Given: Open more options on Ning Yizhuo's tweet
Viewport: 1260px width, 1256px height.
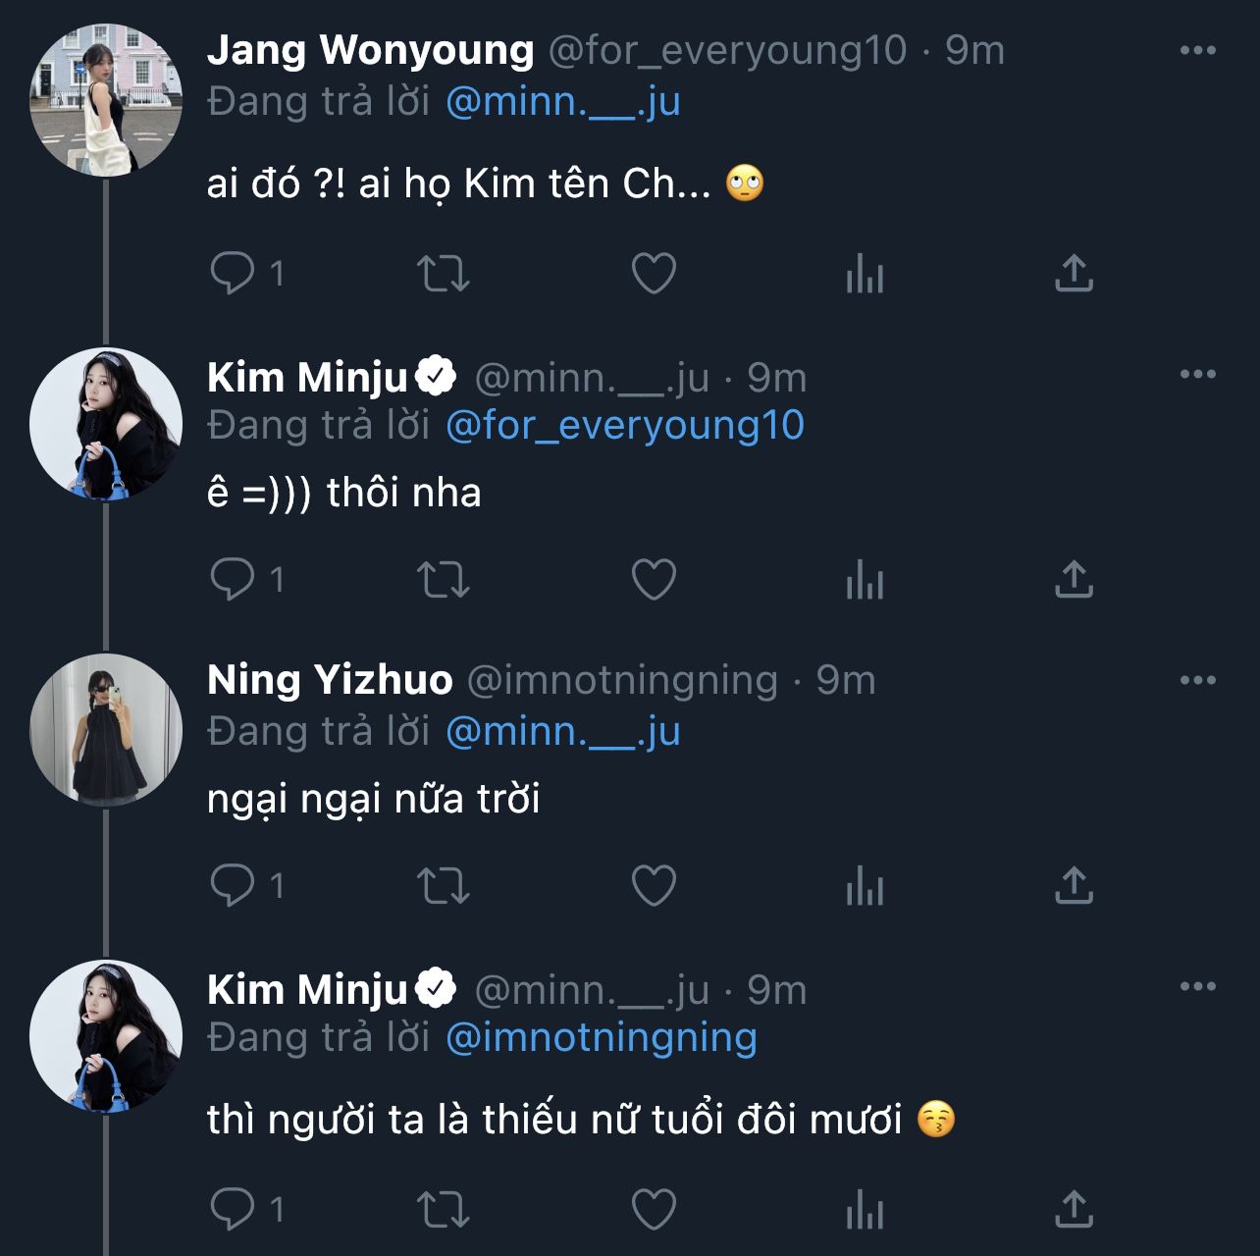Looking at the screenshot, I should point(1197,680).
